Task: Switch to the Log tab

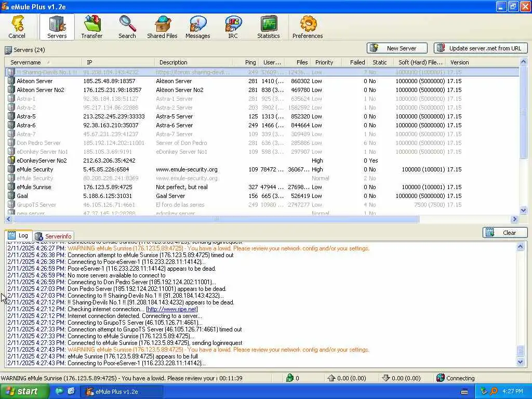Action: pos(18,235)
